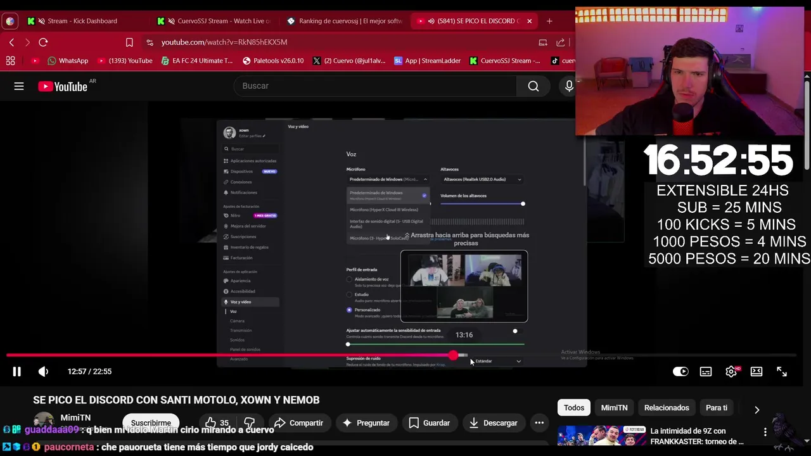
Task: Open La intimidad de 9Z recommended video thumbnail
Action: (600, 436)
